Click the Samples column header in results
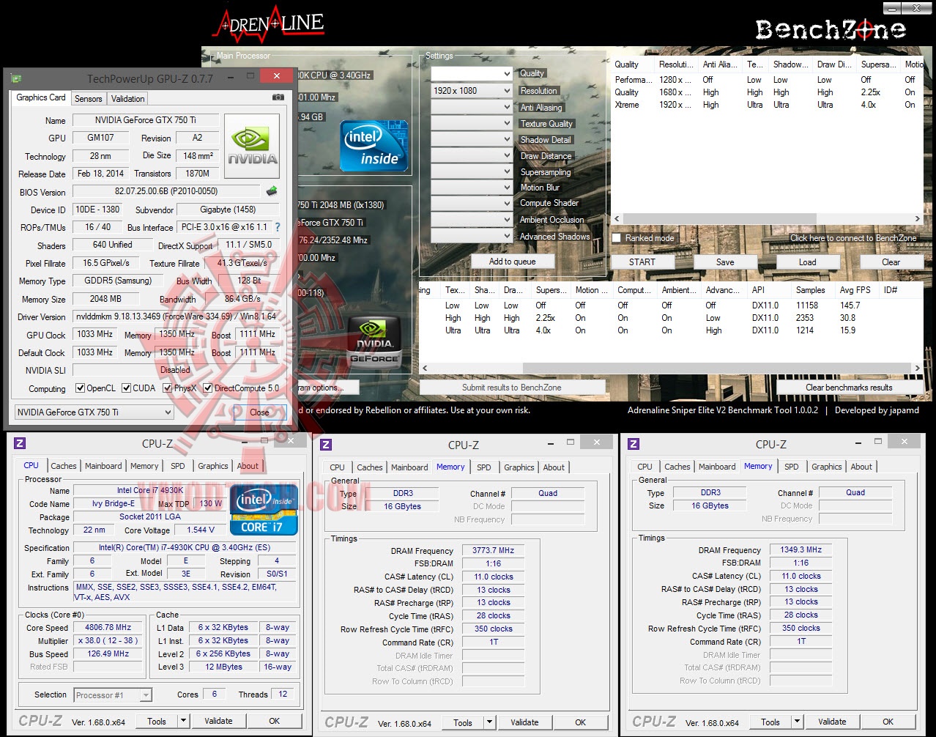The image size is (936, 737). click(811, 290)
